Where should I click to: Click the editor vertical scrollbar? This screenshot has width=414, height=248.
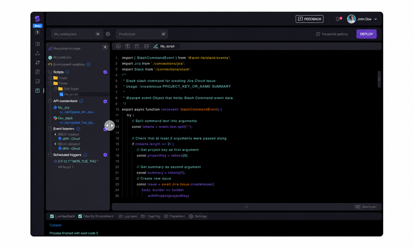(379, 79)
